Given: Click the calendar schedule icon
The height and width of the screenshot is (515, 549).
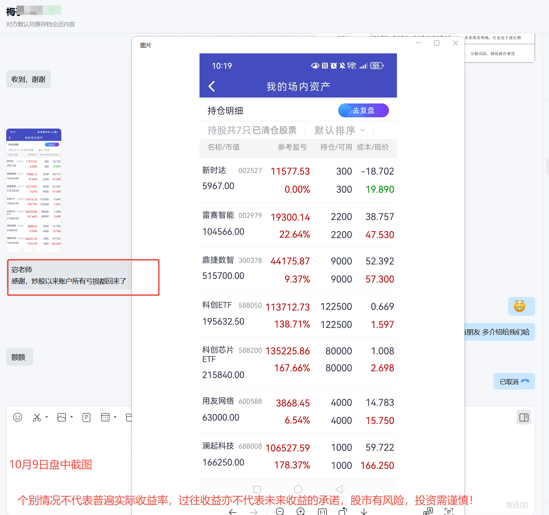Looking at the screenshot, I should (x=105, y=417).
